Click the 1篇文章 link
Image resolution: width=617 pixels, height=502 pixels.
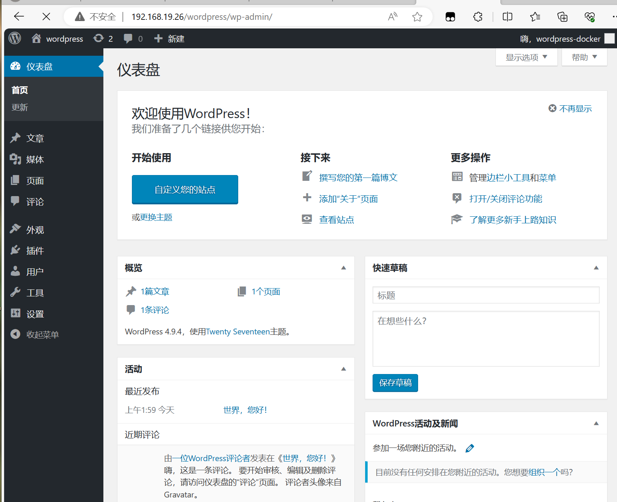[155, 291]
